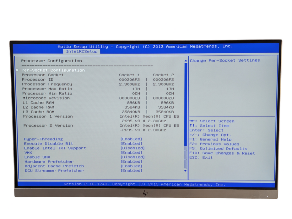Click the ESC: Exit hint
This screenshot has width=292, height=219.
tap(201, 158)
